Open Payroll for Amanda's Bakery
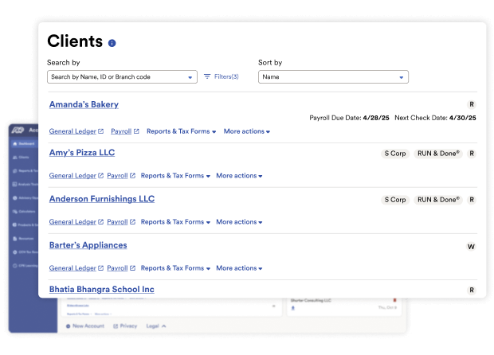This screenshot has height=355, width=494. point(125,131)
